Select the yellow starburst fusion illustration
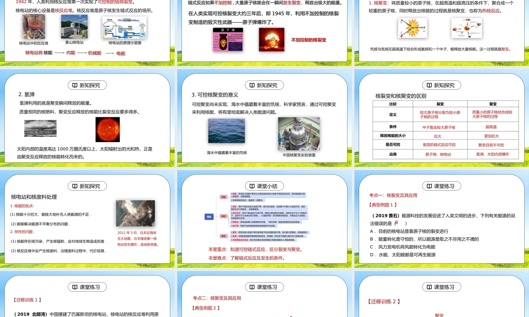This screenshot has height=317, width=529. click(x=413, y=28)
